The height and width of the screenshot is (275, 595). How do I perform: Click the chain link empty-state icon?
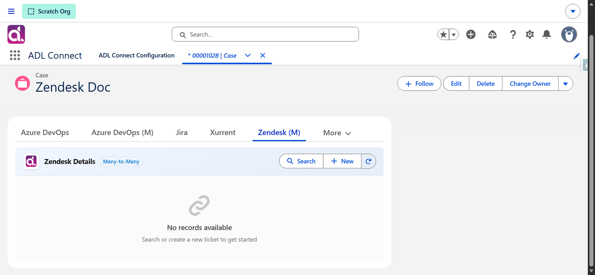199,206
